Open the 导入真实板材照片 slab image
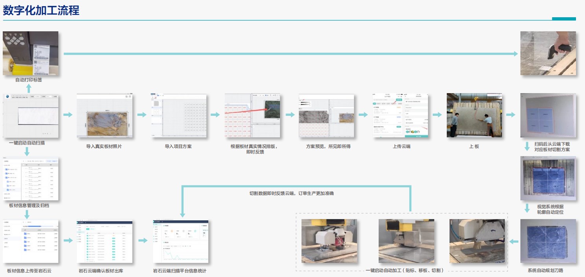 [105, 116]
